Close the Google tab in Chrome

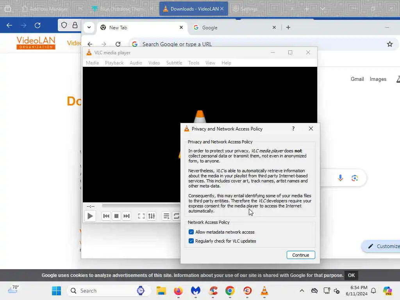pos(274,27)
